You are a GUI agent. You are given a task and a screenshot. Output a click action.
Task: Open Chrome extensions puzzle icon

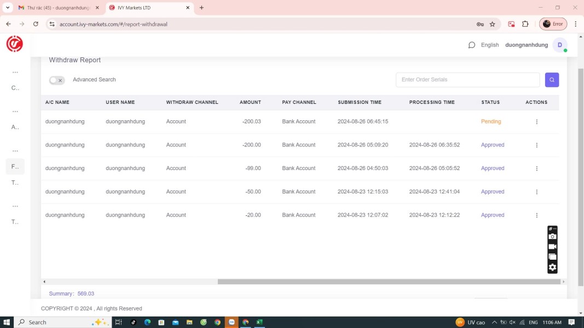click(525, 24)
